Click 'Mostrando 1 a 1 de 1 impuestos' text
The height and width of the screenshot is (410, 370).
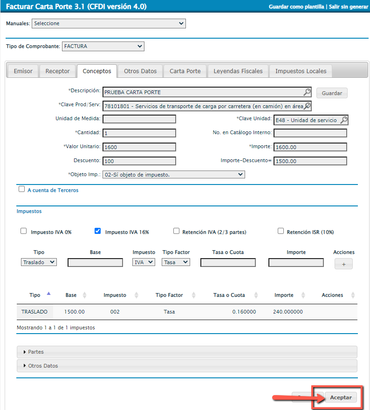[56, 328]
